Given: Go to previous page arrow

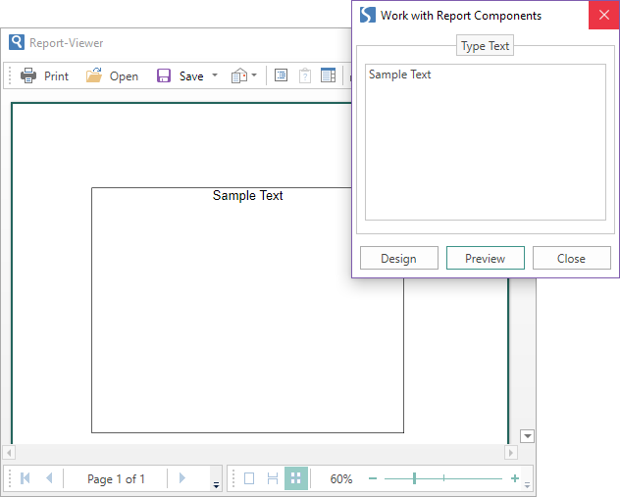Looking at the screenshot, I should pos(49,478).
